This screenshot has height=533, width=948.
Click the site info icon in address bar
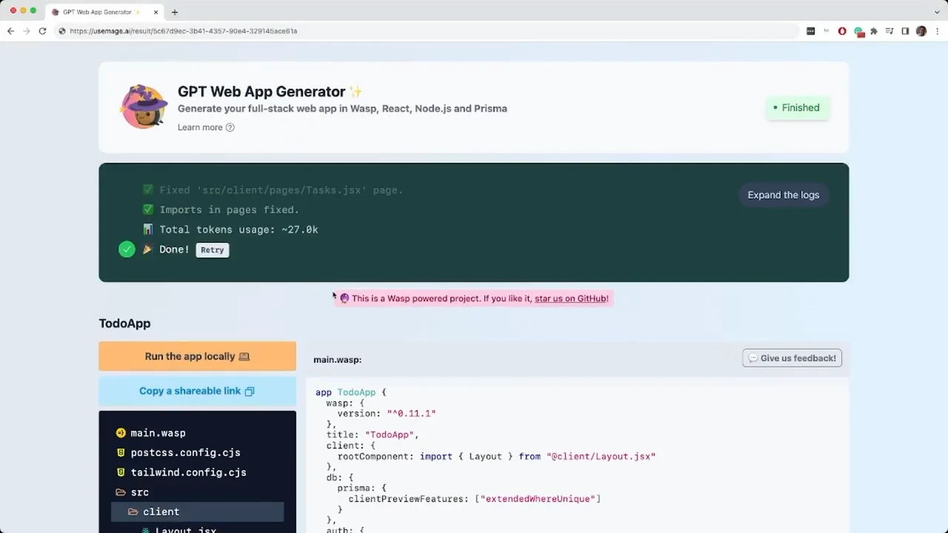coord(61,31)
